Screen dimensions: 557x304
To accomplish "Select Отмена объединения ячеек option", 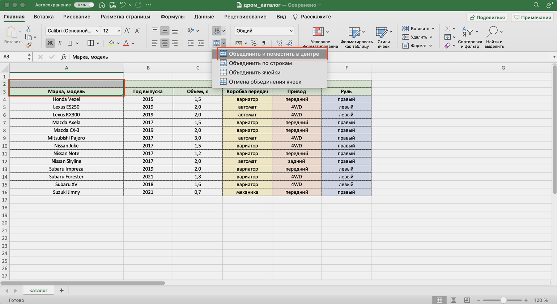I will tap(269, 82).
